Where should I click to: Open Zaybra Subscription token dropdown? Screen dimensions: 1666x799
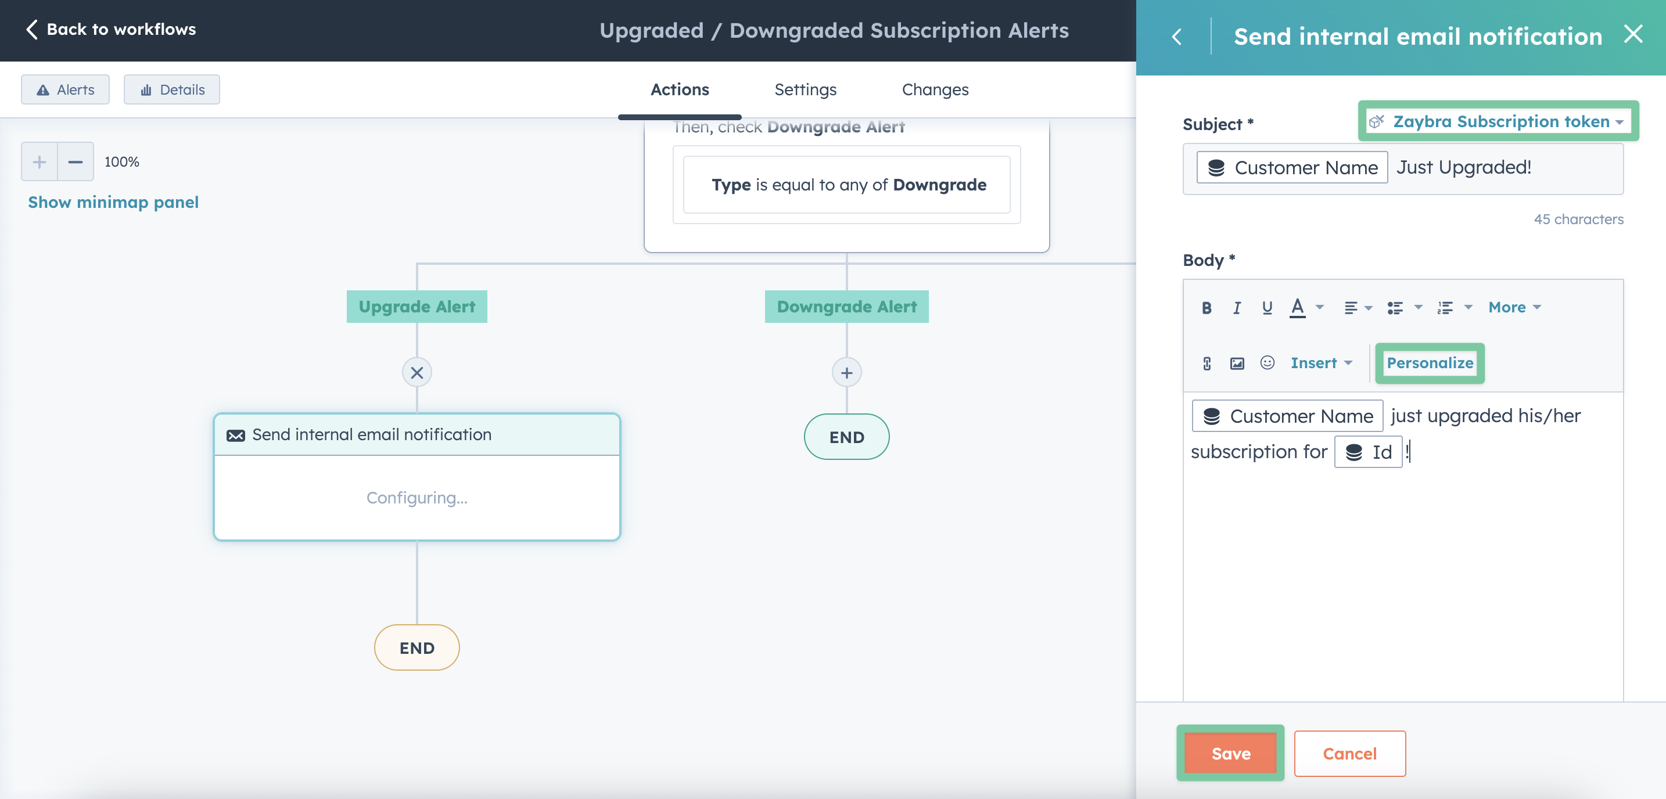click(1497, 121)
